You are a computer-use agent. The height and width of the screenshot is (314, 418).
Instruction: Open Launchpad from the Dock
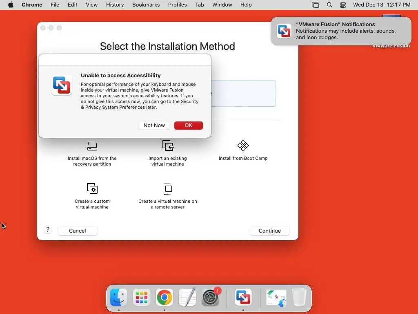coord(142,297)
